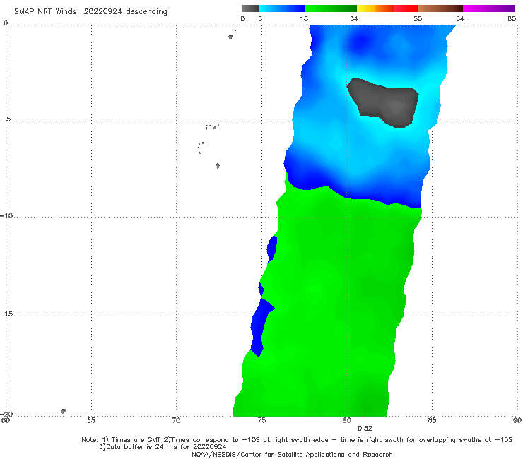Click the swath time label below longitude 80
The width and height of the screenshot is (523, 459).
point(365,429)
